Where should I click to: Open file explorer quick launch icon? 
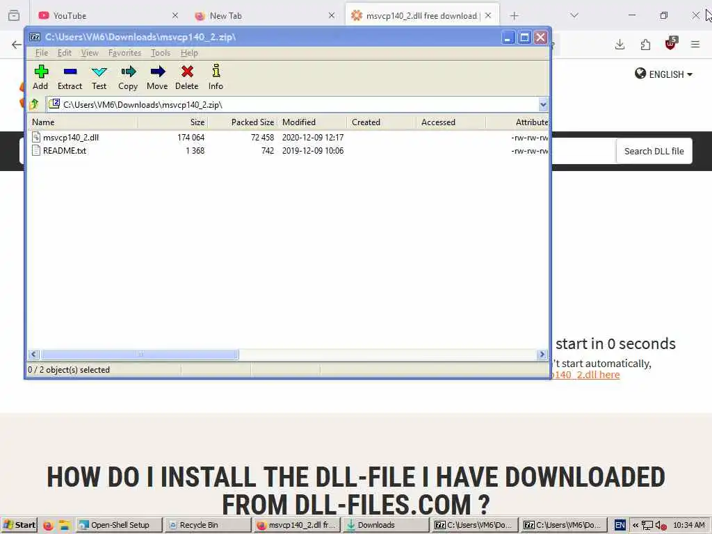click(x=65, y=526)
